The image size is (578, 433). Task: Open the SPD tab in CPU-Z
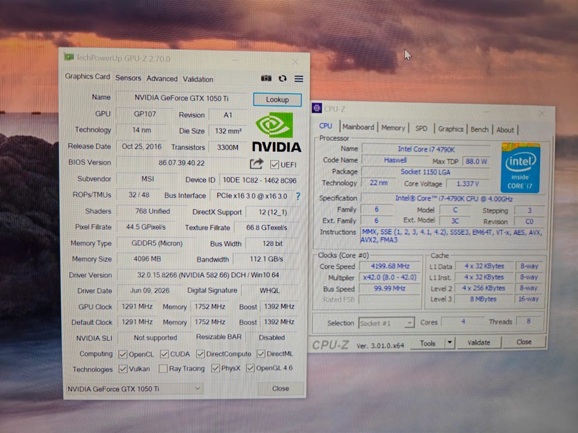[x=421, y=129]
